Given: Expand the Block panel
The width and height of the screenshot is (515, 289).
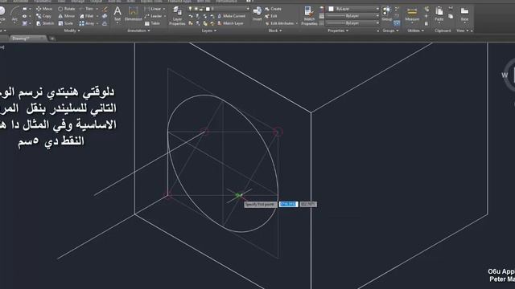Looking at the screenshot, I should click(x=275, y=31).
